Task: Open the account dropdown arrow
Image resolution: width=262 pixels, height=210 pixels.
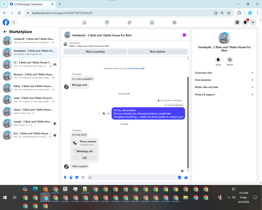Action: (253, 23)
